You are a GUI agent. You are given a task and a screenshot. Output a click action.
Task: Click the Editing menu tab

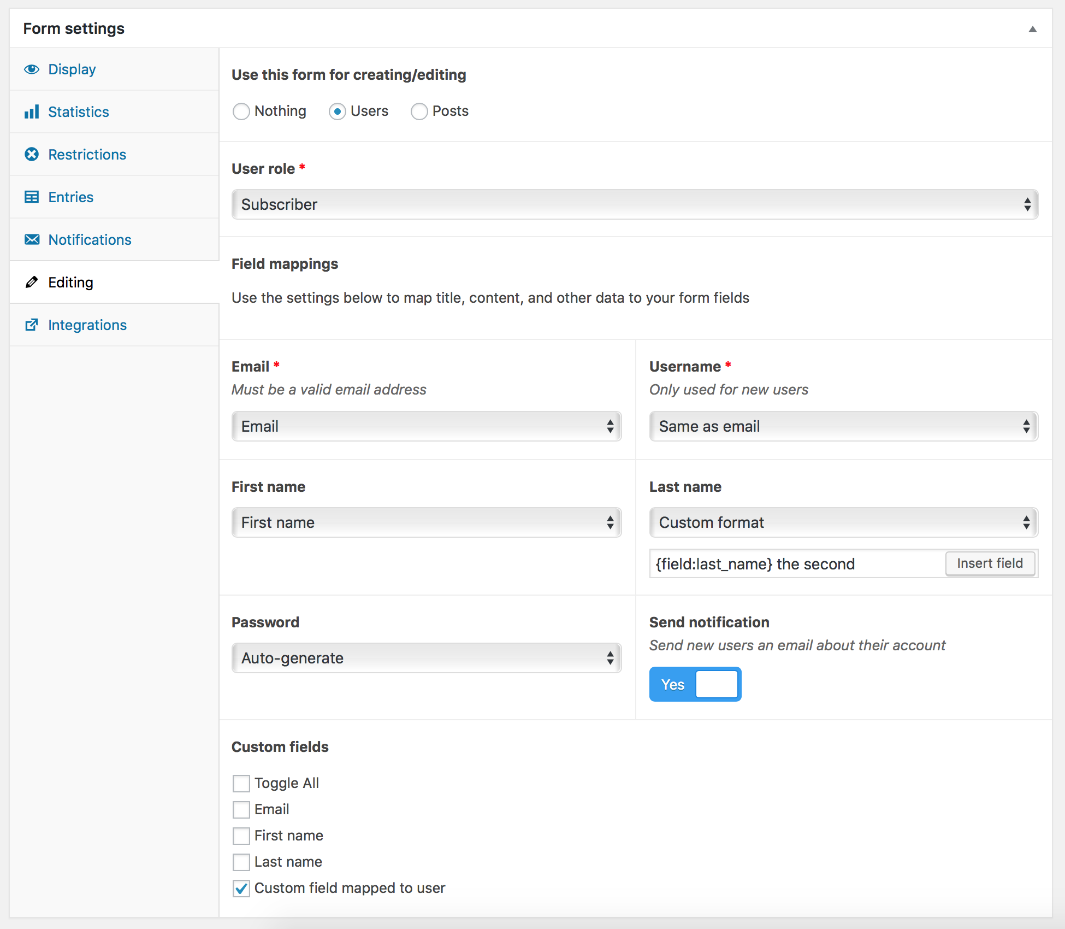[70, 282]
